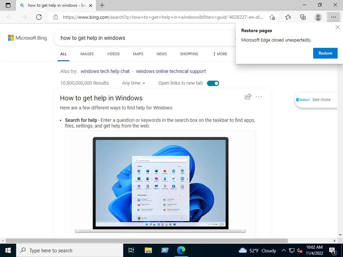Click the horizontal scrollbar thumb
This screenshot has height=257, width=343.
point(147,241)
